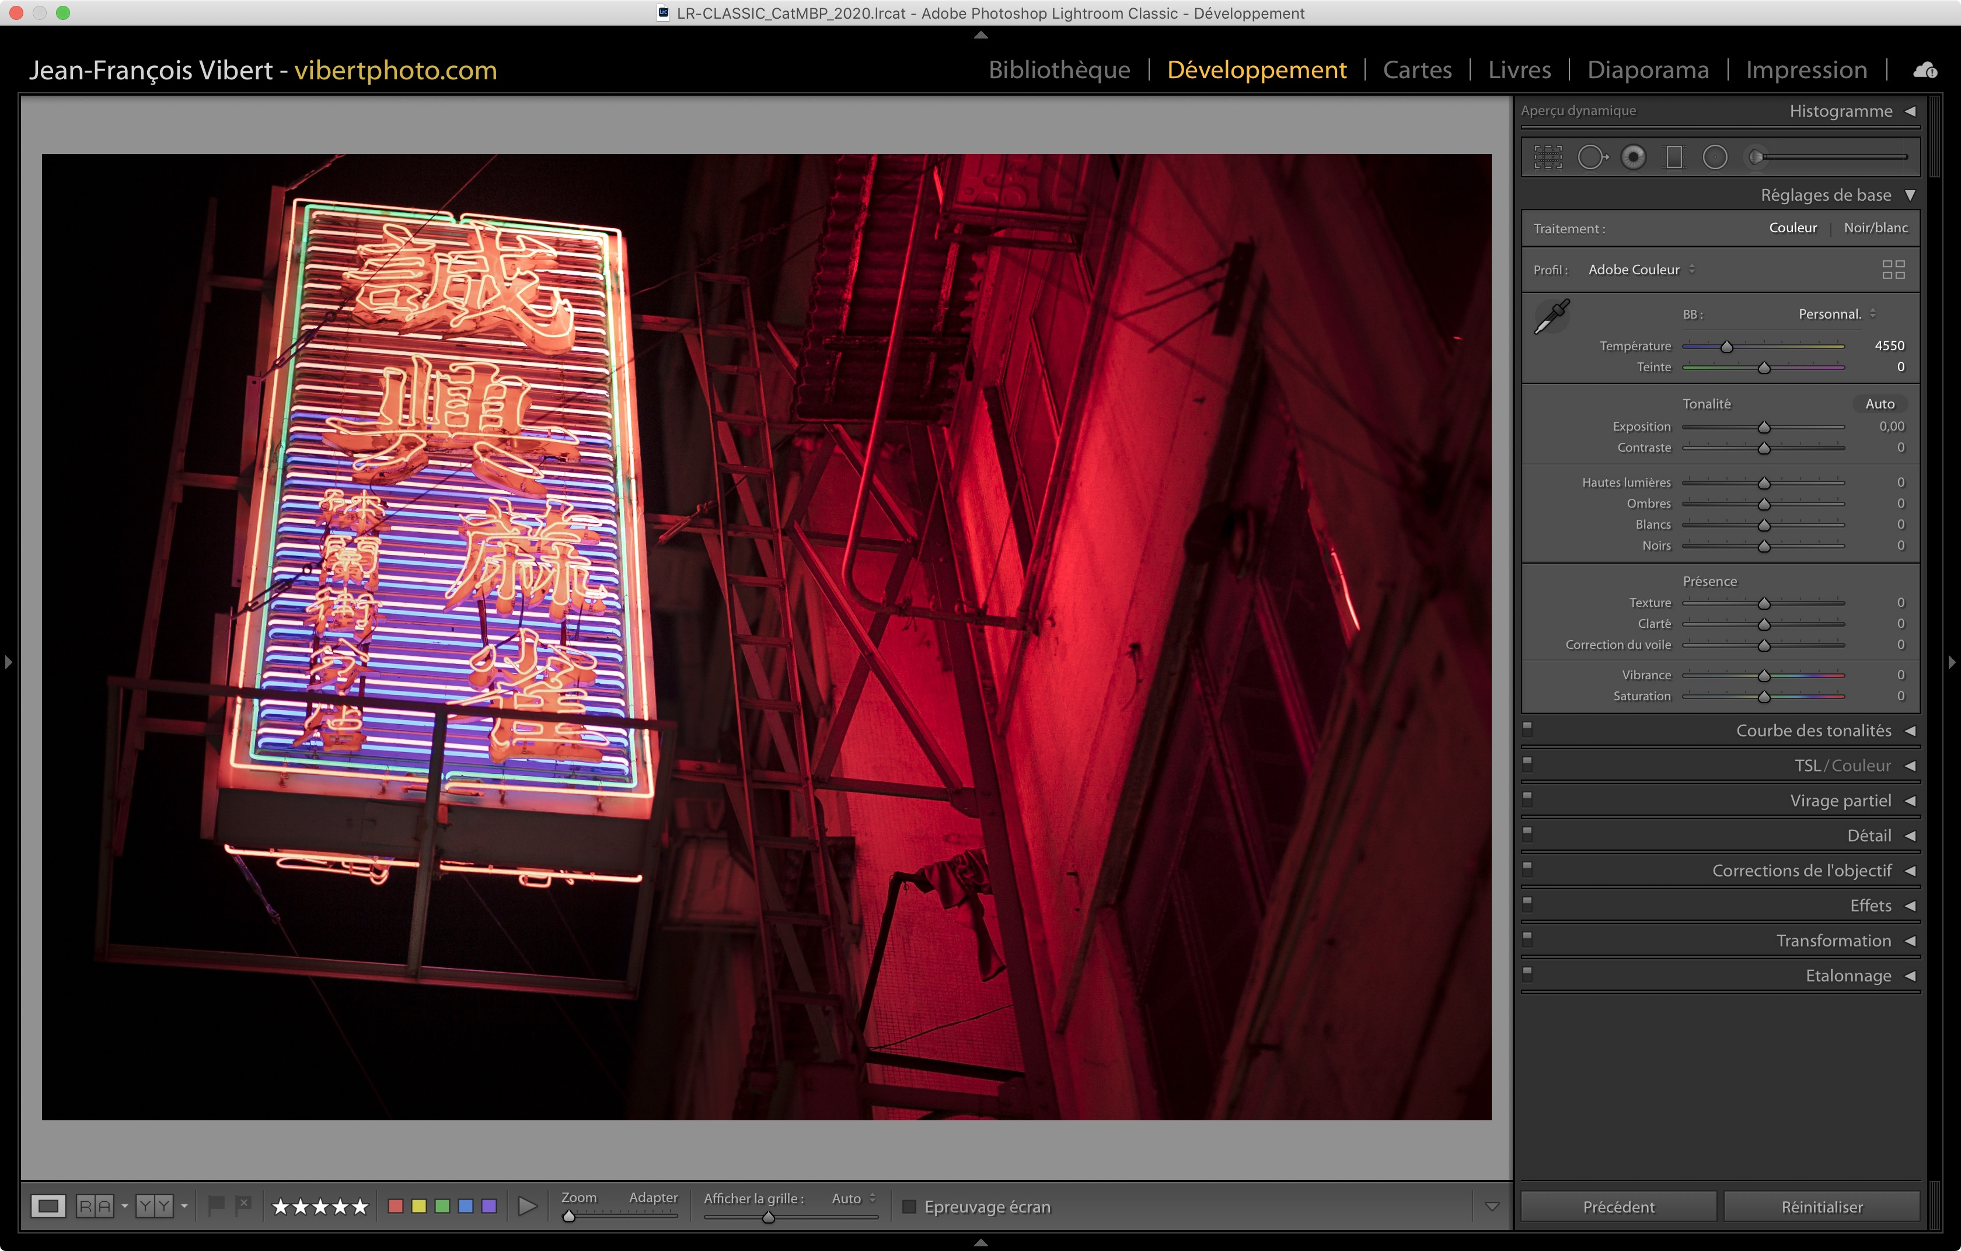Click the Réinitialiser button
This screenshot has height=1251, width=1961.
point(1821,1206)
